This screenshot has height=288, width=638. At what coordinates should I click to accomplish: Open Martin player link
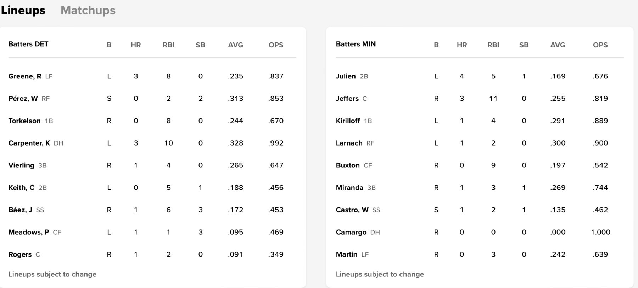[346, 254]
